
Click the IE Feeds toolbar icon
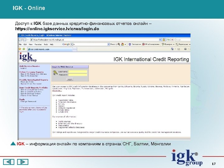coord(179,49)
